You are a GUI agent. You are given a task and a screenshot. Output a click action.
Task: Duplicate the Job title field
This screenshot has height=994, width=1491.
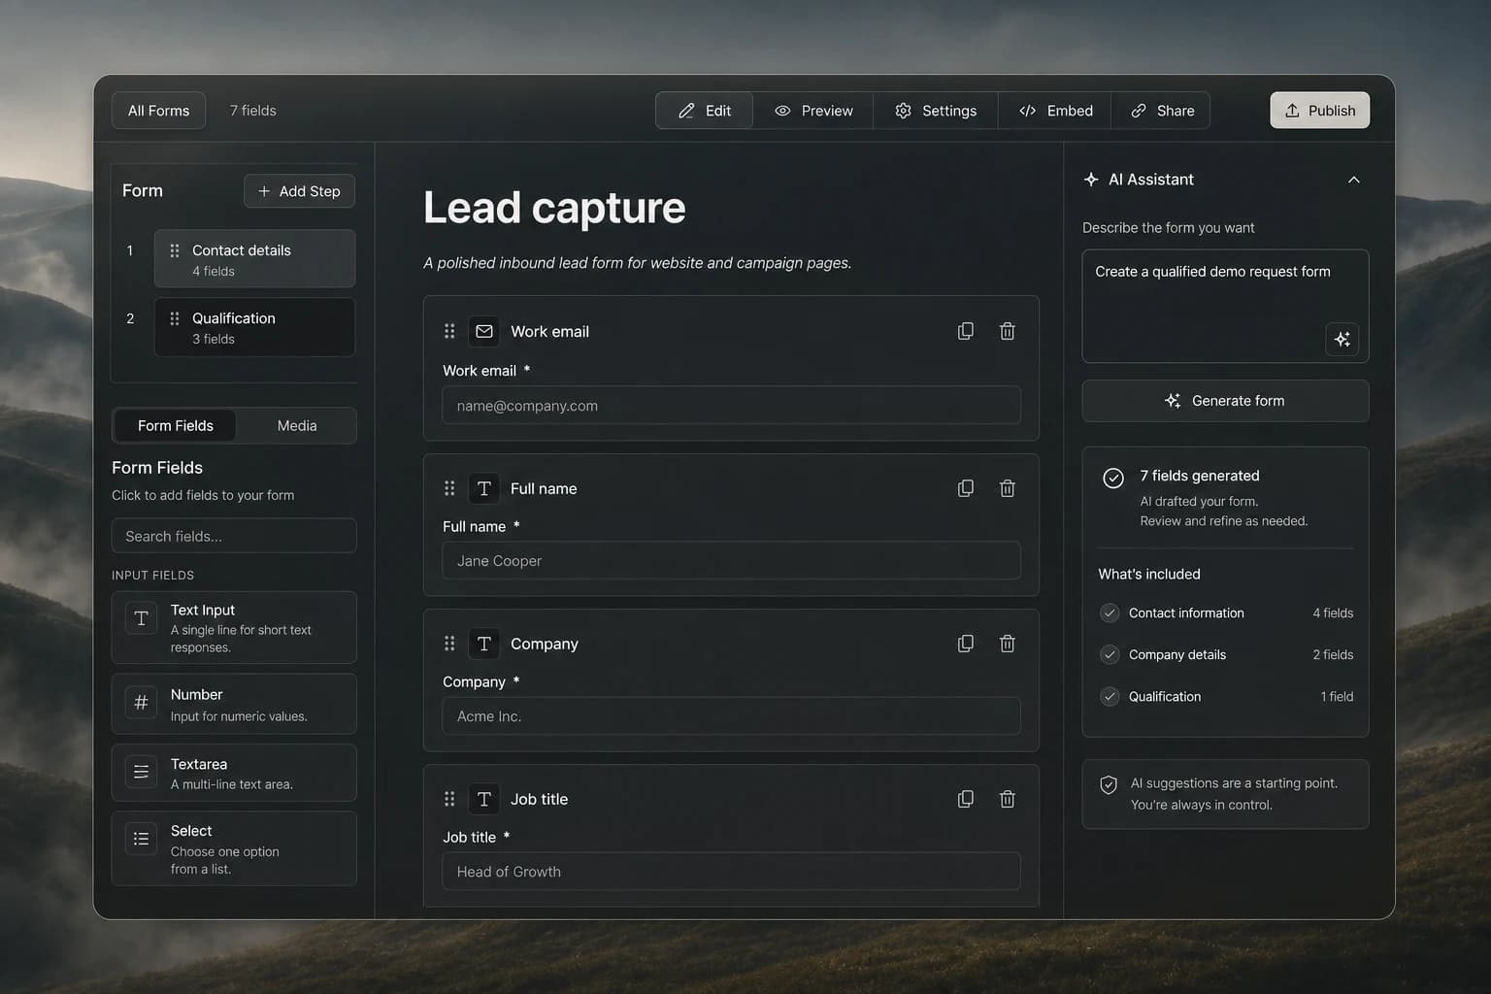tap(965, 799)
